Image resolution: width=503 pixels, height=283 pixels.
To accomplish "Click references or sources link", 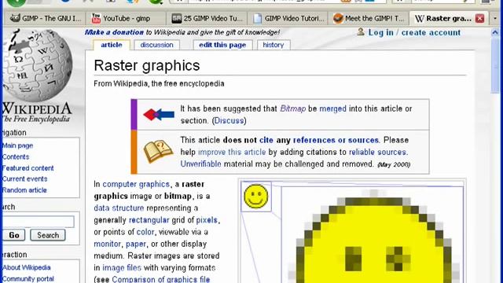I will click(x=336, y=140).
